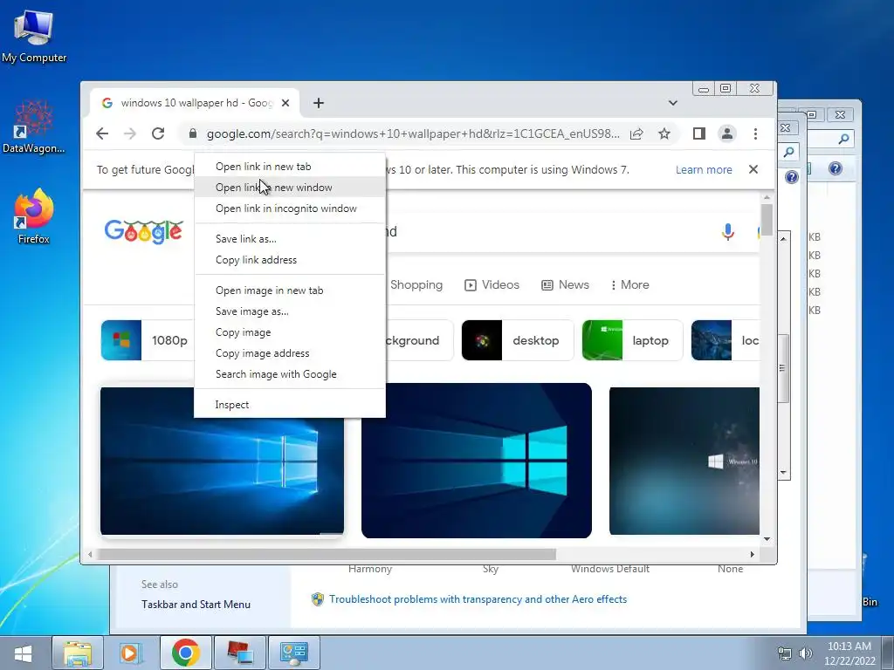Open the DataWagon desktop shortcut

(34, 127)
